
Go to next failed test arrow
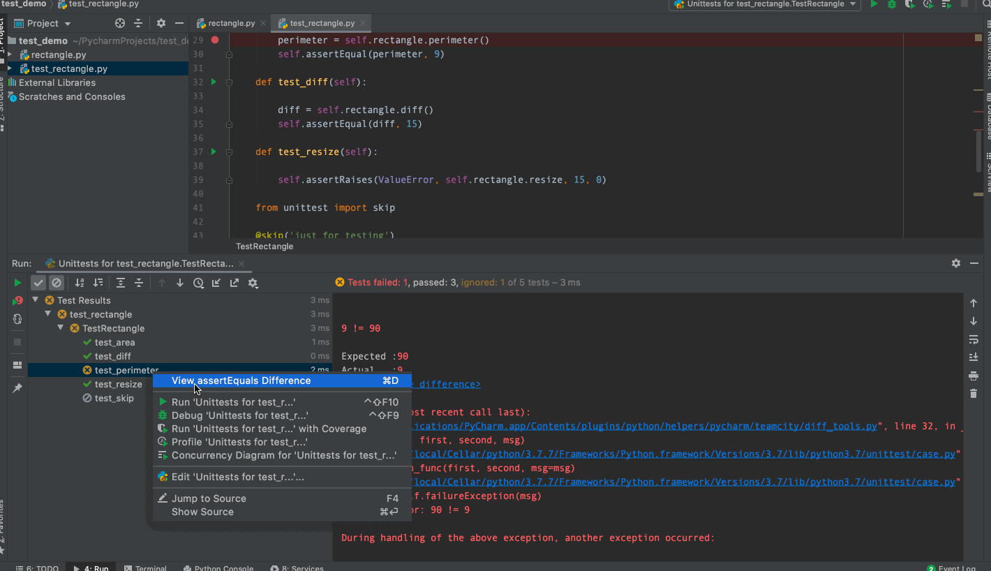(180, 283)
